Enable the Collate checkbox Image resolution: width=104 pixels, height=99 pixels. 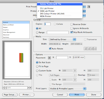[x=55, y=24]
